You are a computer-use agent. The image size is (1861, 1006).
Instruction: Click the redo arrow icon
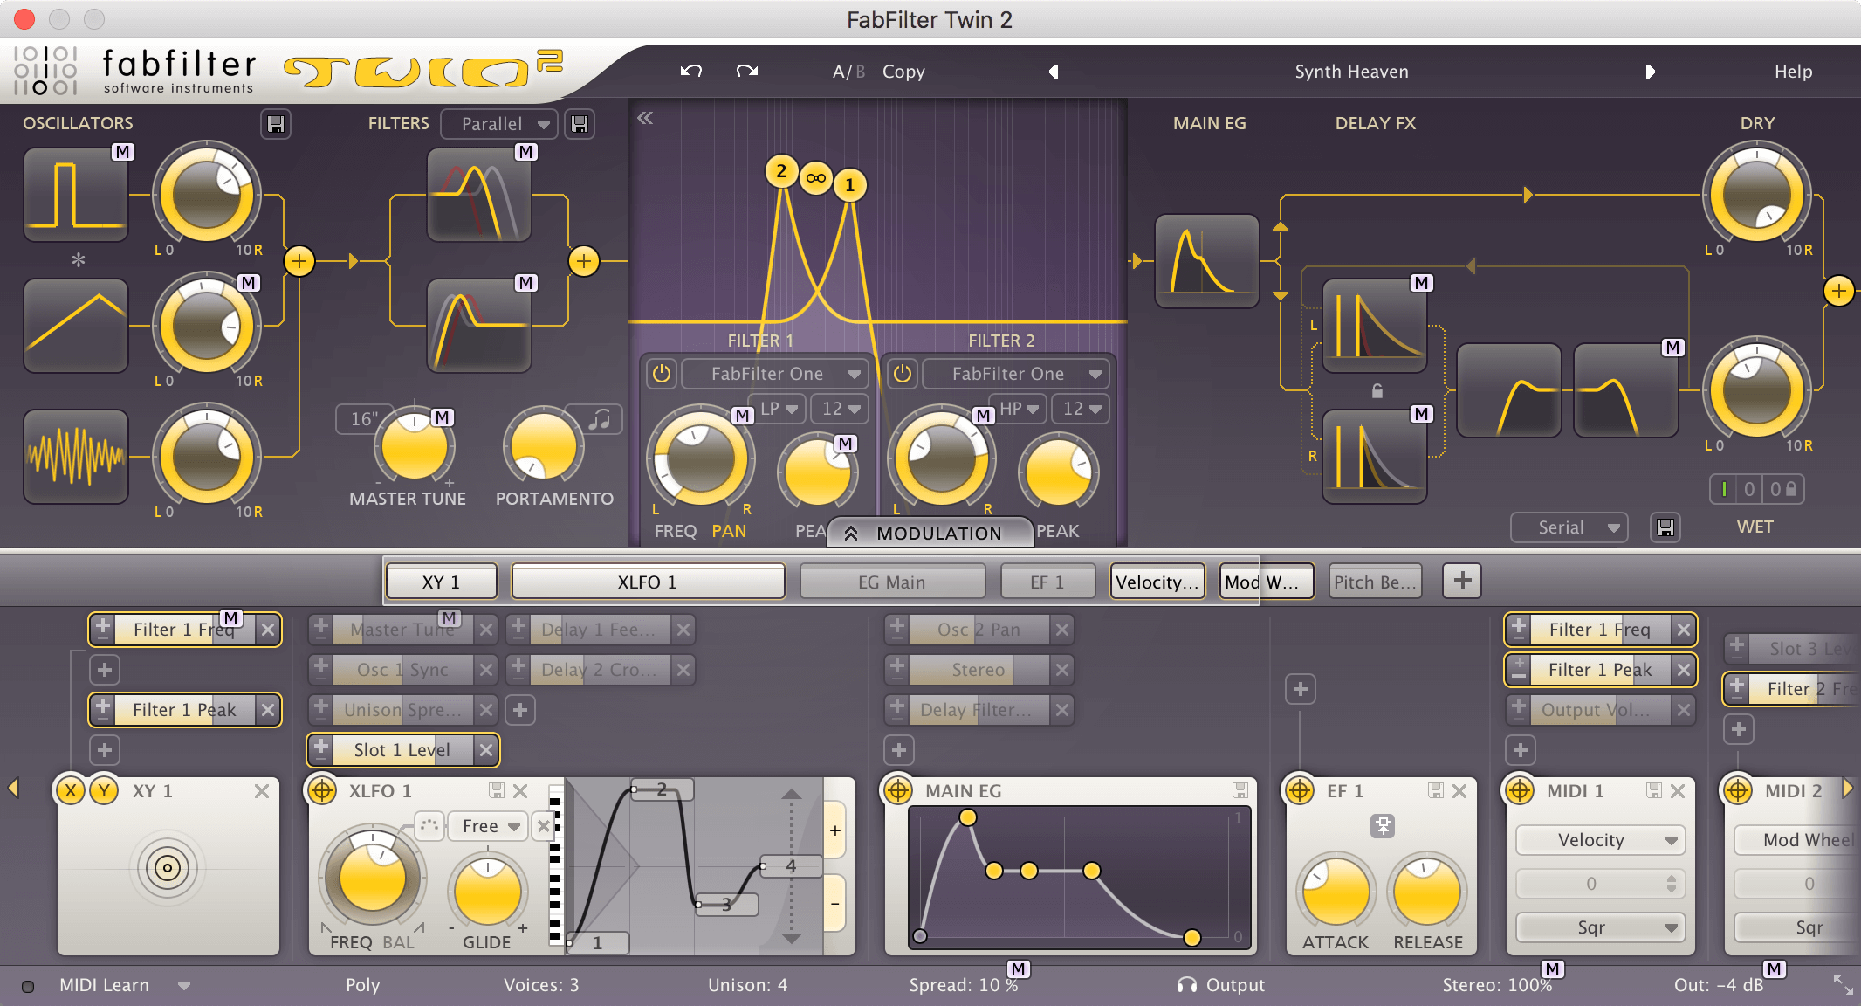[x=747, y=71]
